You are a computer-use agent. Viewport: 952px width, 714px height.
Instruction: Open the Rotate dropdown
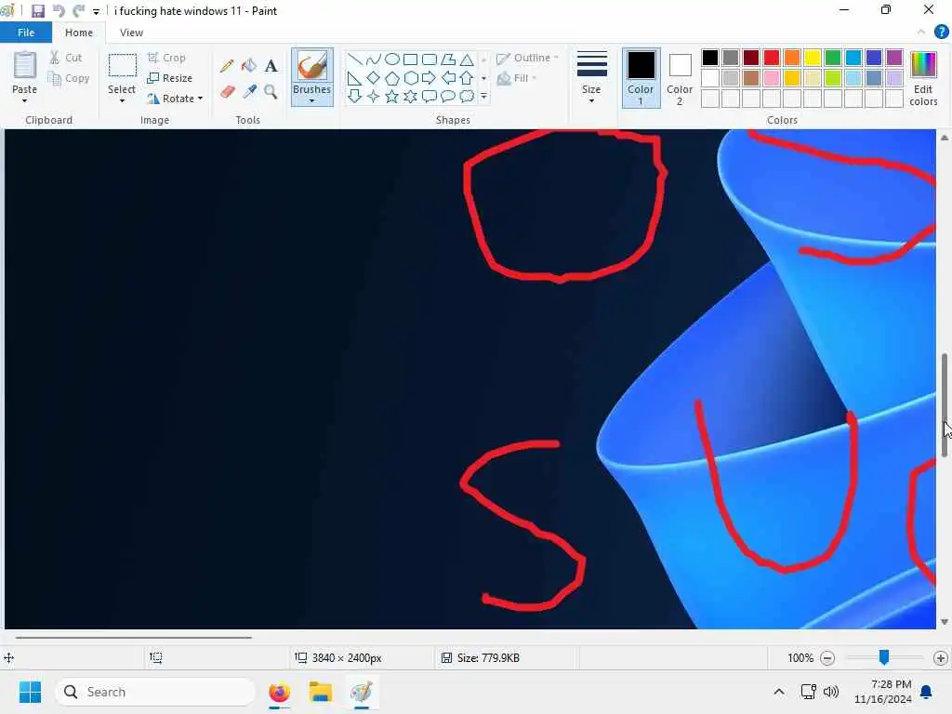pyautogui.click(x=201, y=99)
